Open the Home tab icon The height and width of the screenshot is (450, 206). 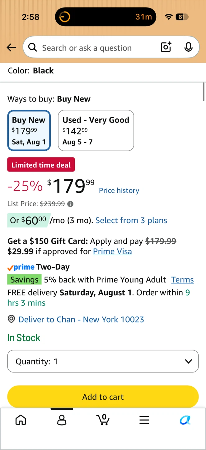[21, 420]
